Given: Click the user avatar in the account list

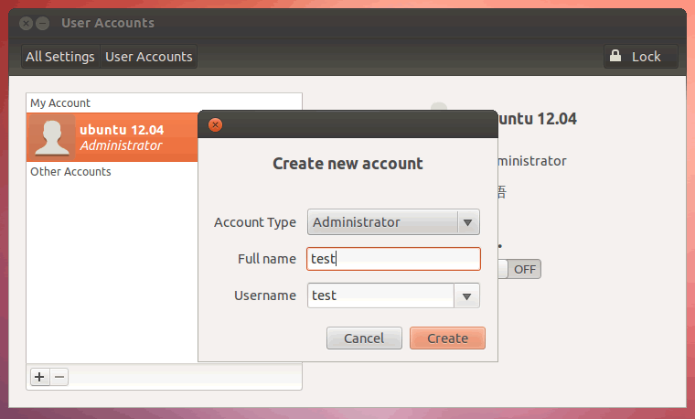Looking at the screenshot, I should (52, 137).
